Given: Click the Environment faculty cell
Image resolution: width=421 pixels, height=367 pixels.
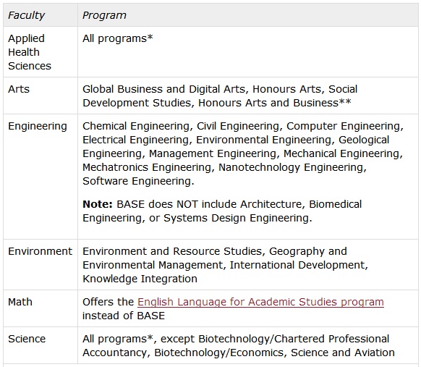Looking at the screenshot, I should 41,265.
